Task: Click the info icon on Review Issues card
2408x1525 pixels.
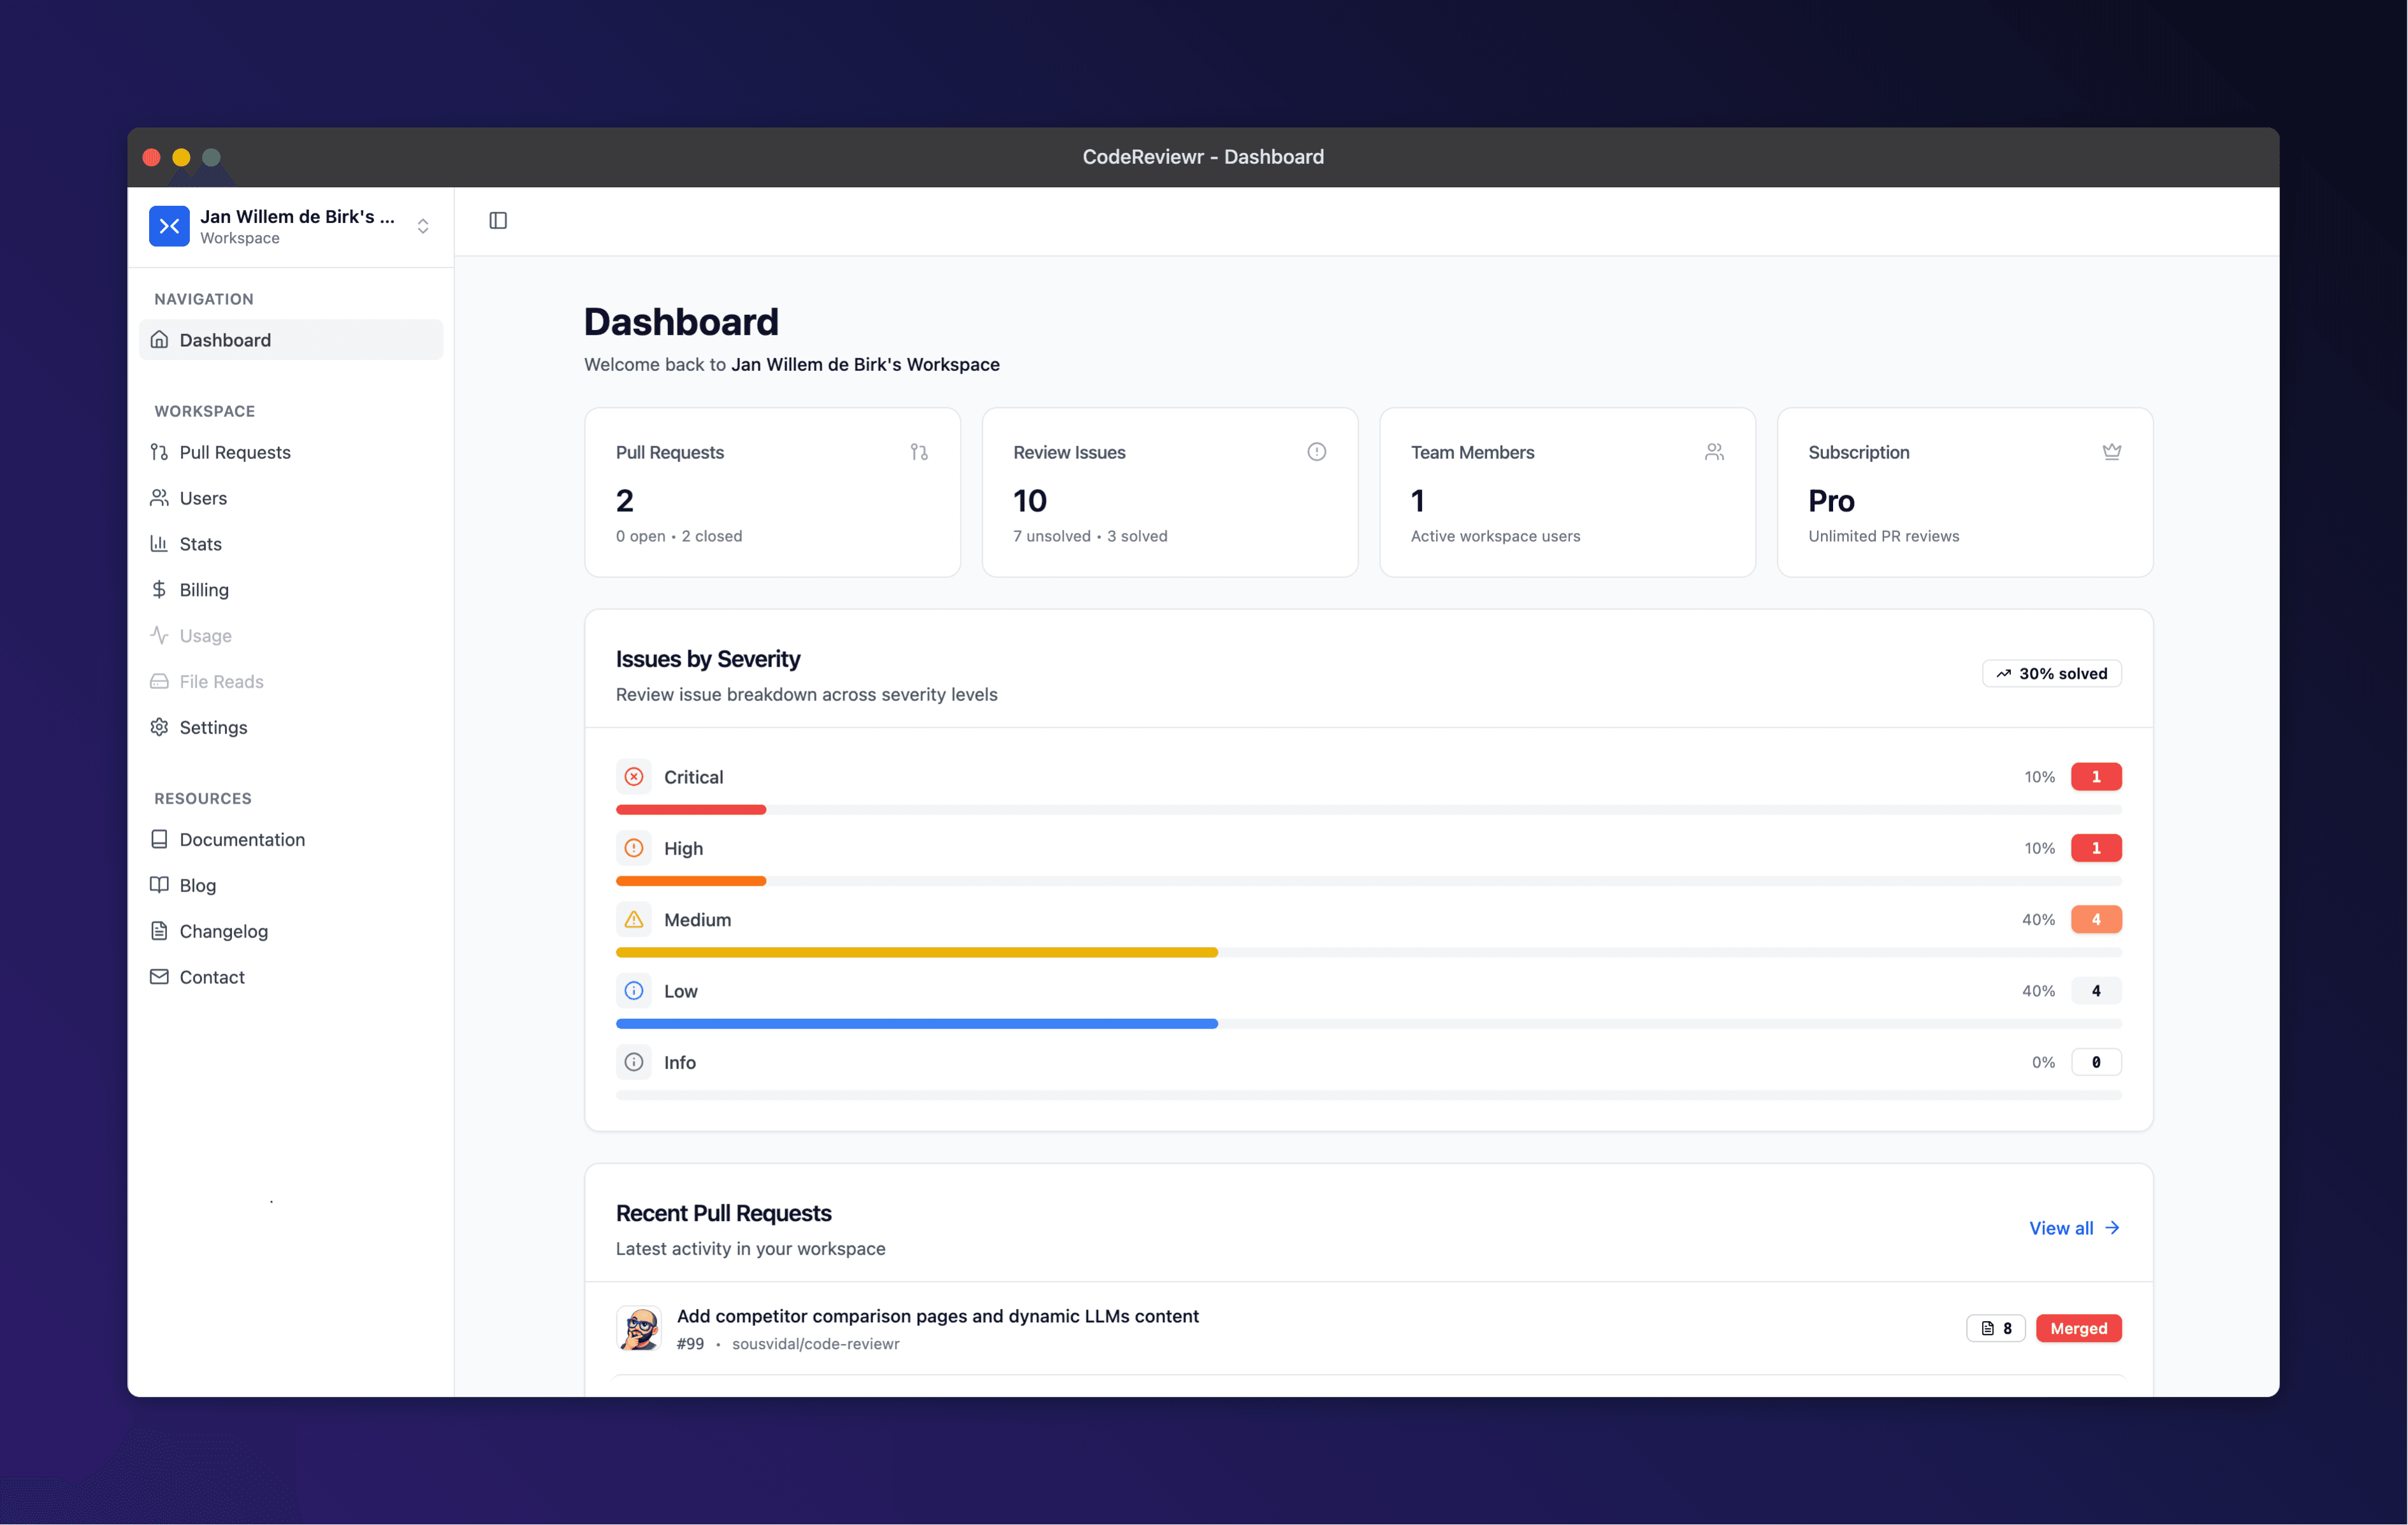Action: click(x=1316, y=451)
